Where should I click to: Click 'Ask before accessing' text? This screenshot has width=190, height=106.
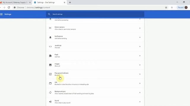pyautogui.click(x=61, y=20)
